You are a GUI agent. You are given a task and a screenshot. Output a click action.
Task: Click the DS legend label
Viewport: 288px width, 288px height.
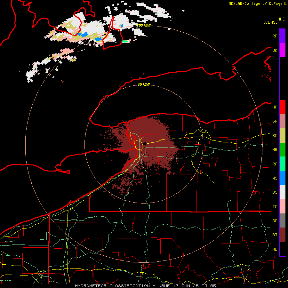click(275, 192)
